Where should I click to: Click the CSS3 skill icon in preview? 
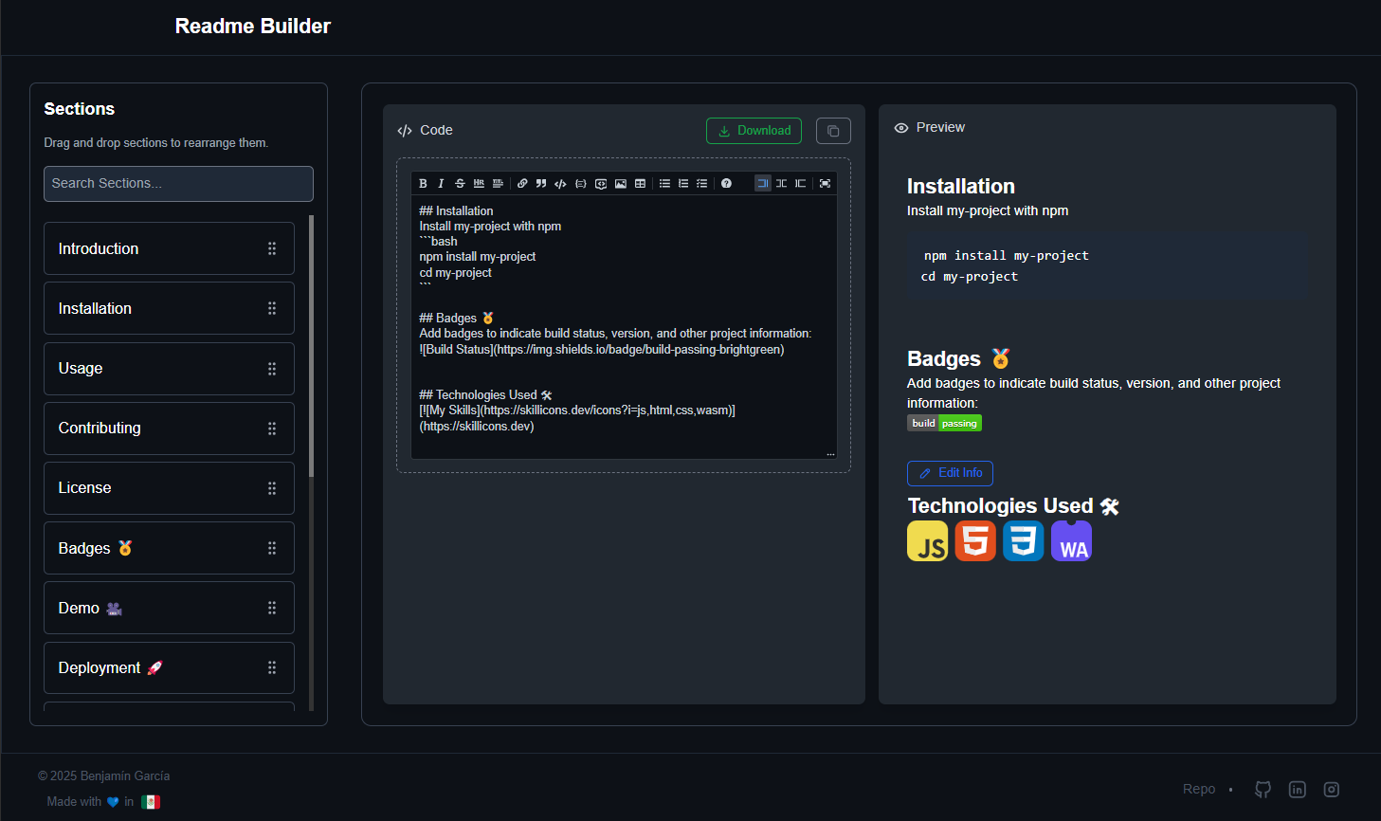(x=1024, y=541)
